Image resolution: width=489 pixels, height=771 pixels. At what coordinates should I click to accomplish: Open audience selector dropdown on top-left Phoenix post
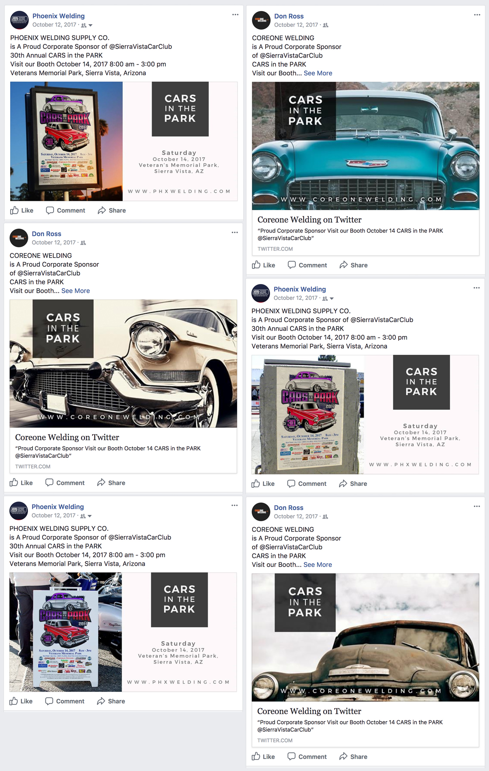point(90,25)
